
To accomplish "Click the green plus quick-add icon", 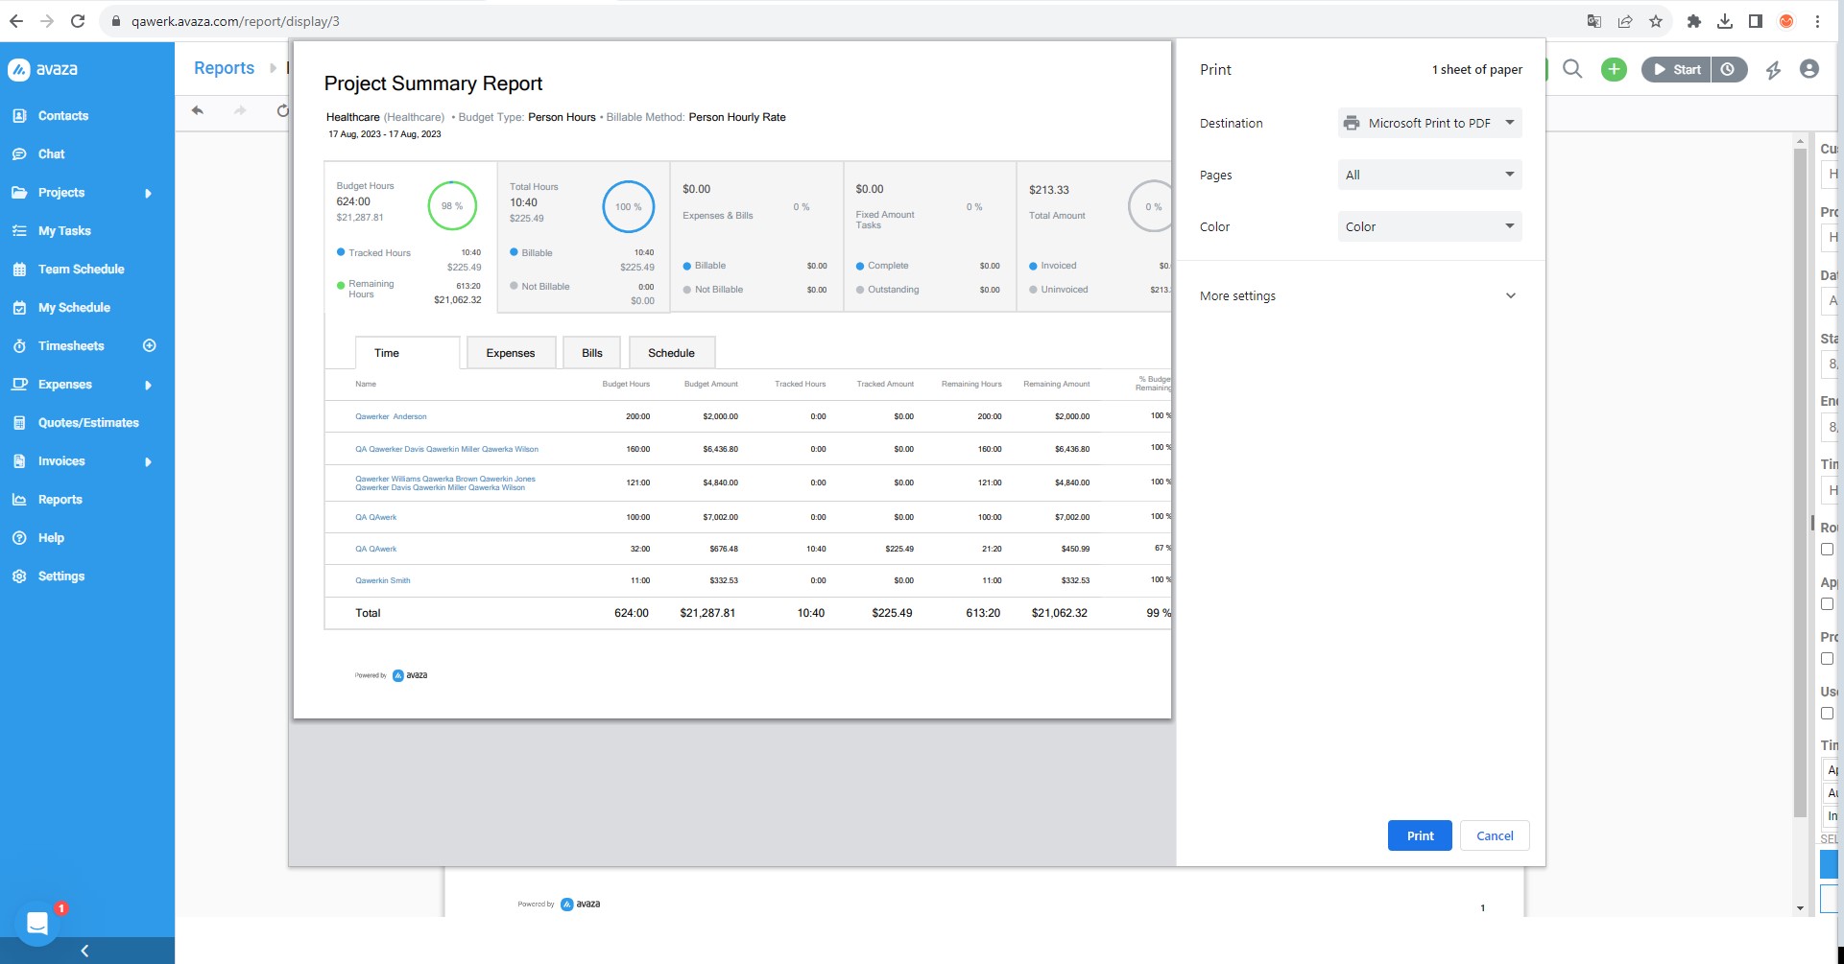I will [1614, 69].
